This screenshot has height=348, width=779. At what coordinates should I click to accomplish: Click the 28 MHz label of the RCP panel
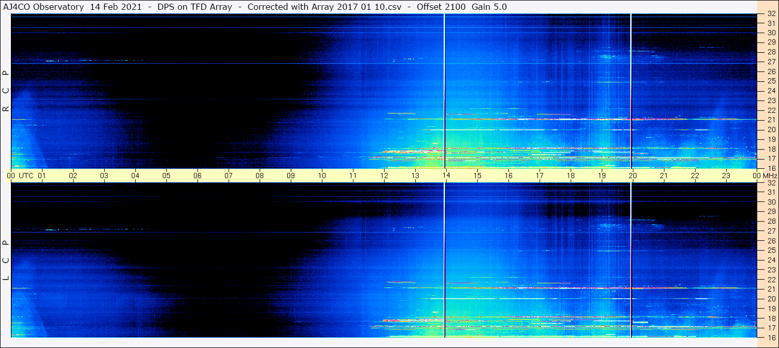click(x=771, y=52)
